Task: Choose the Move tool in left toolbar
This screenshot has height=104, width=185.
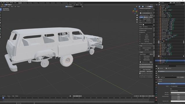Action: 1,15
